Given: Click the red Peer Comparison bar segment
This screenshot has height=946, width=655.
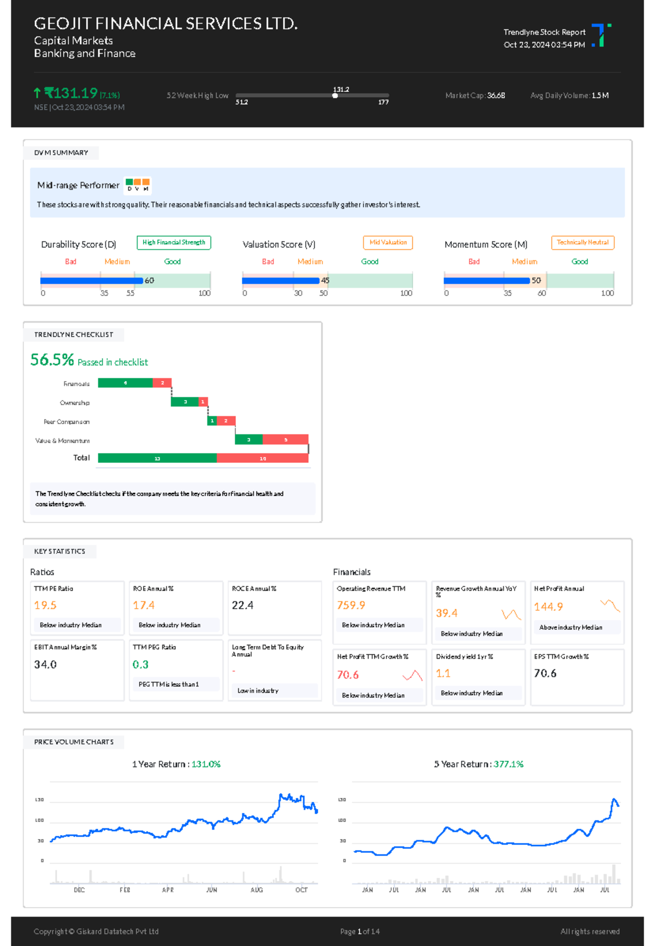Looking at the screenshot, I should tap(226, 421).
